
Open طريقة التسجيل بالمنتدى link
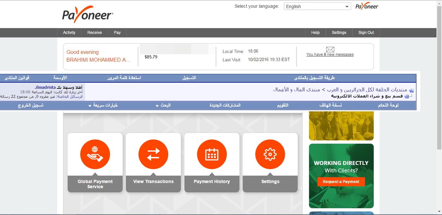coord(314,78)
